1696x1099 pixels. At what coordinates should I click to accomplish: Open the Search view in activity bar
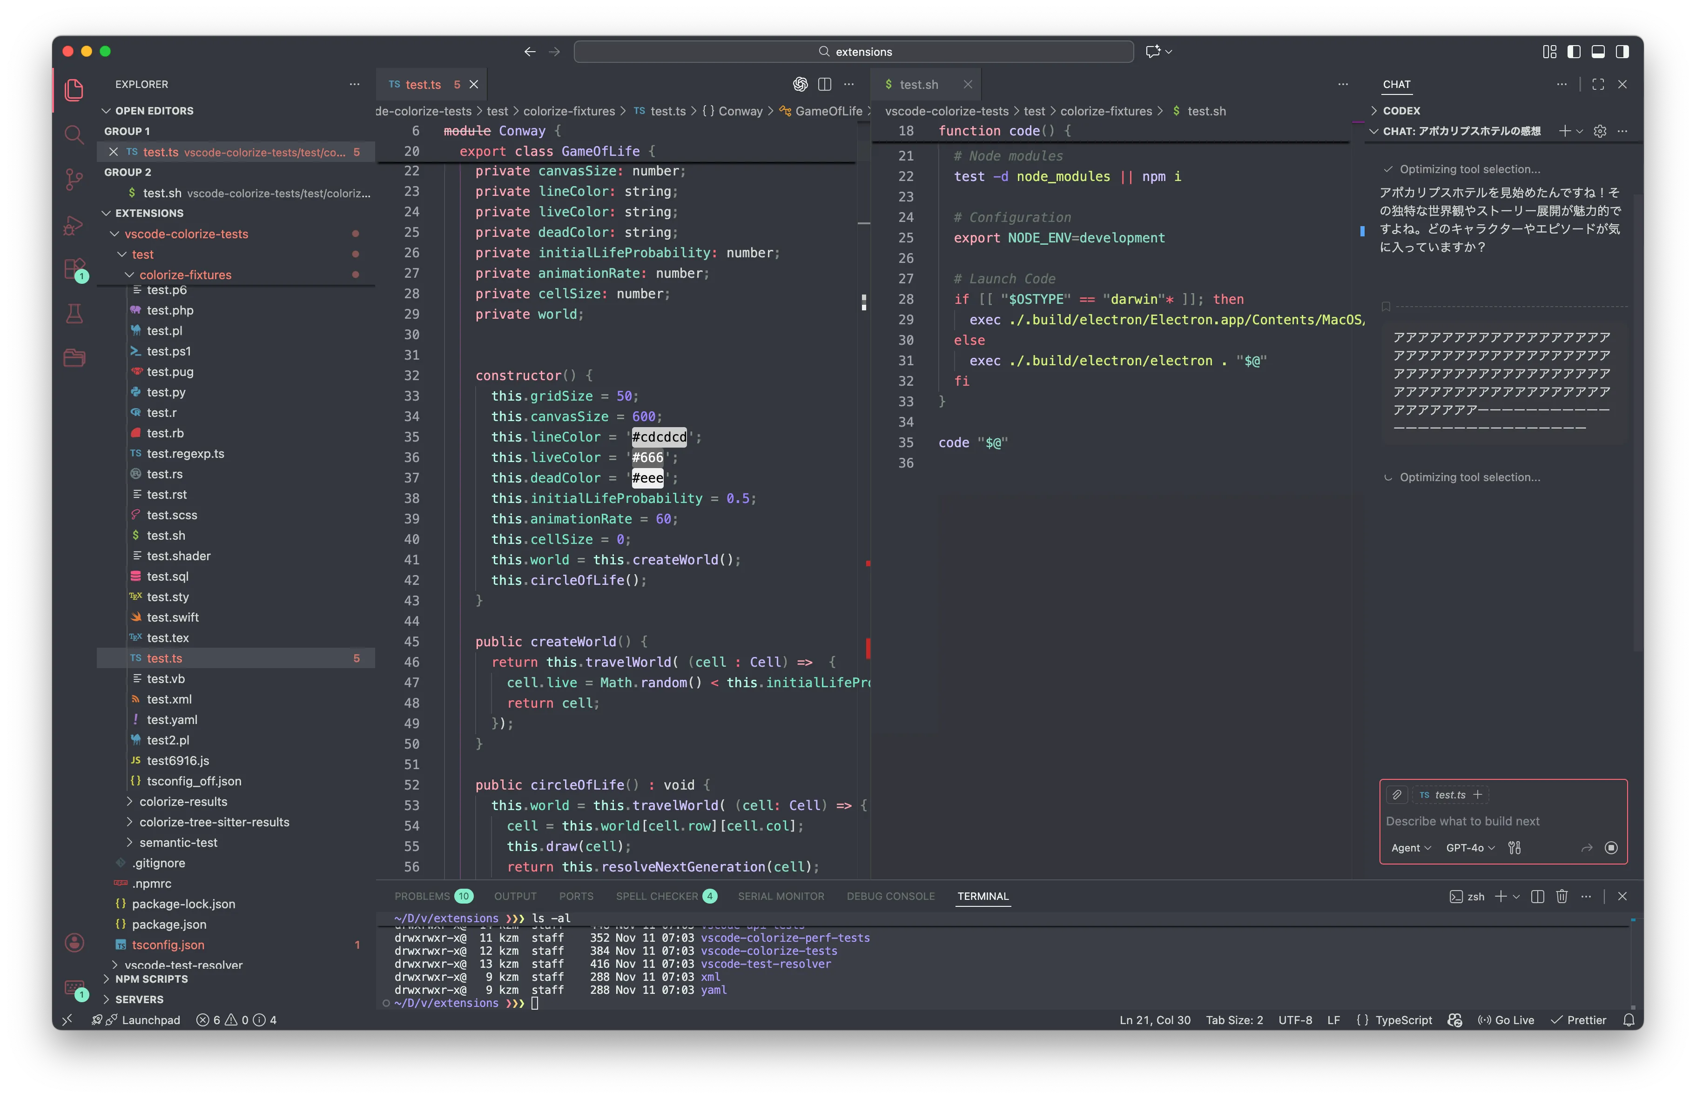[74, 134]
